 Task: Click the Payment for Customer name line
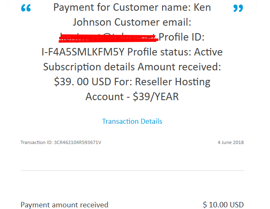click(132, 7)
